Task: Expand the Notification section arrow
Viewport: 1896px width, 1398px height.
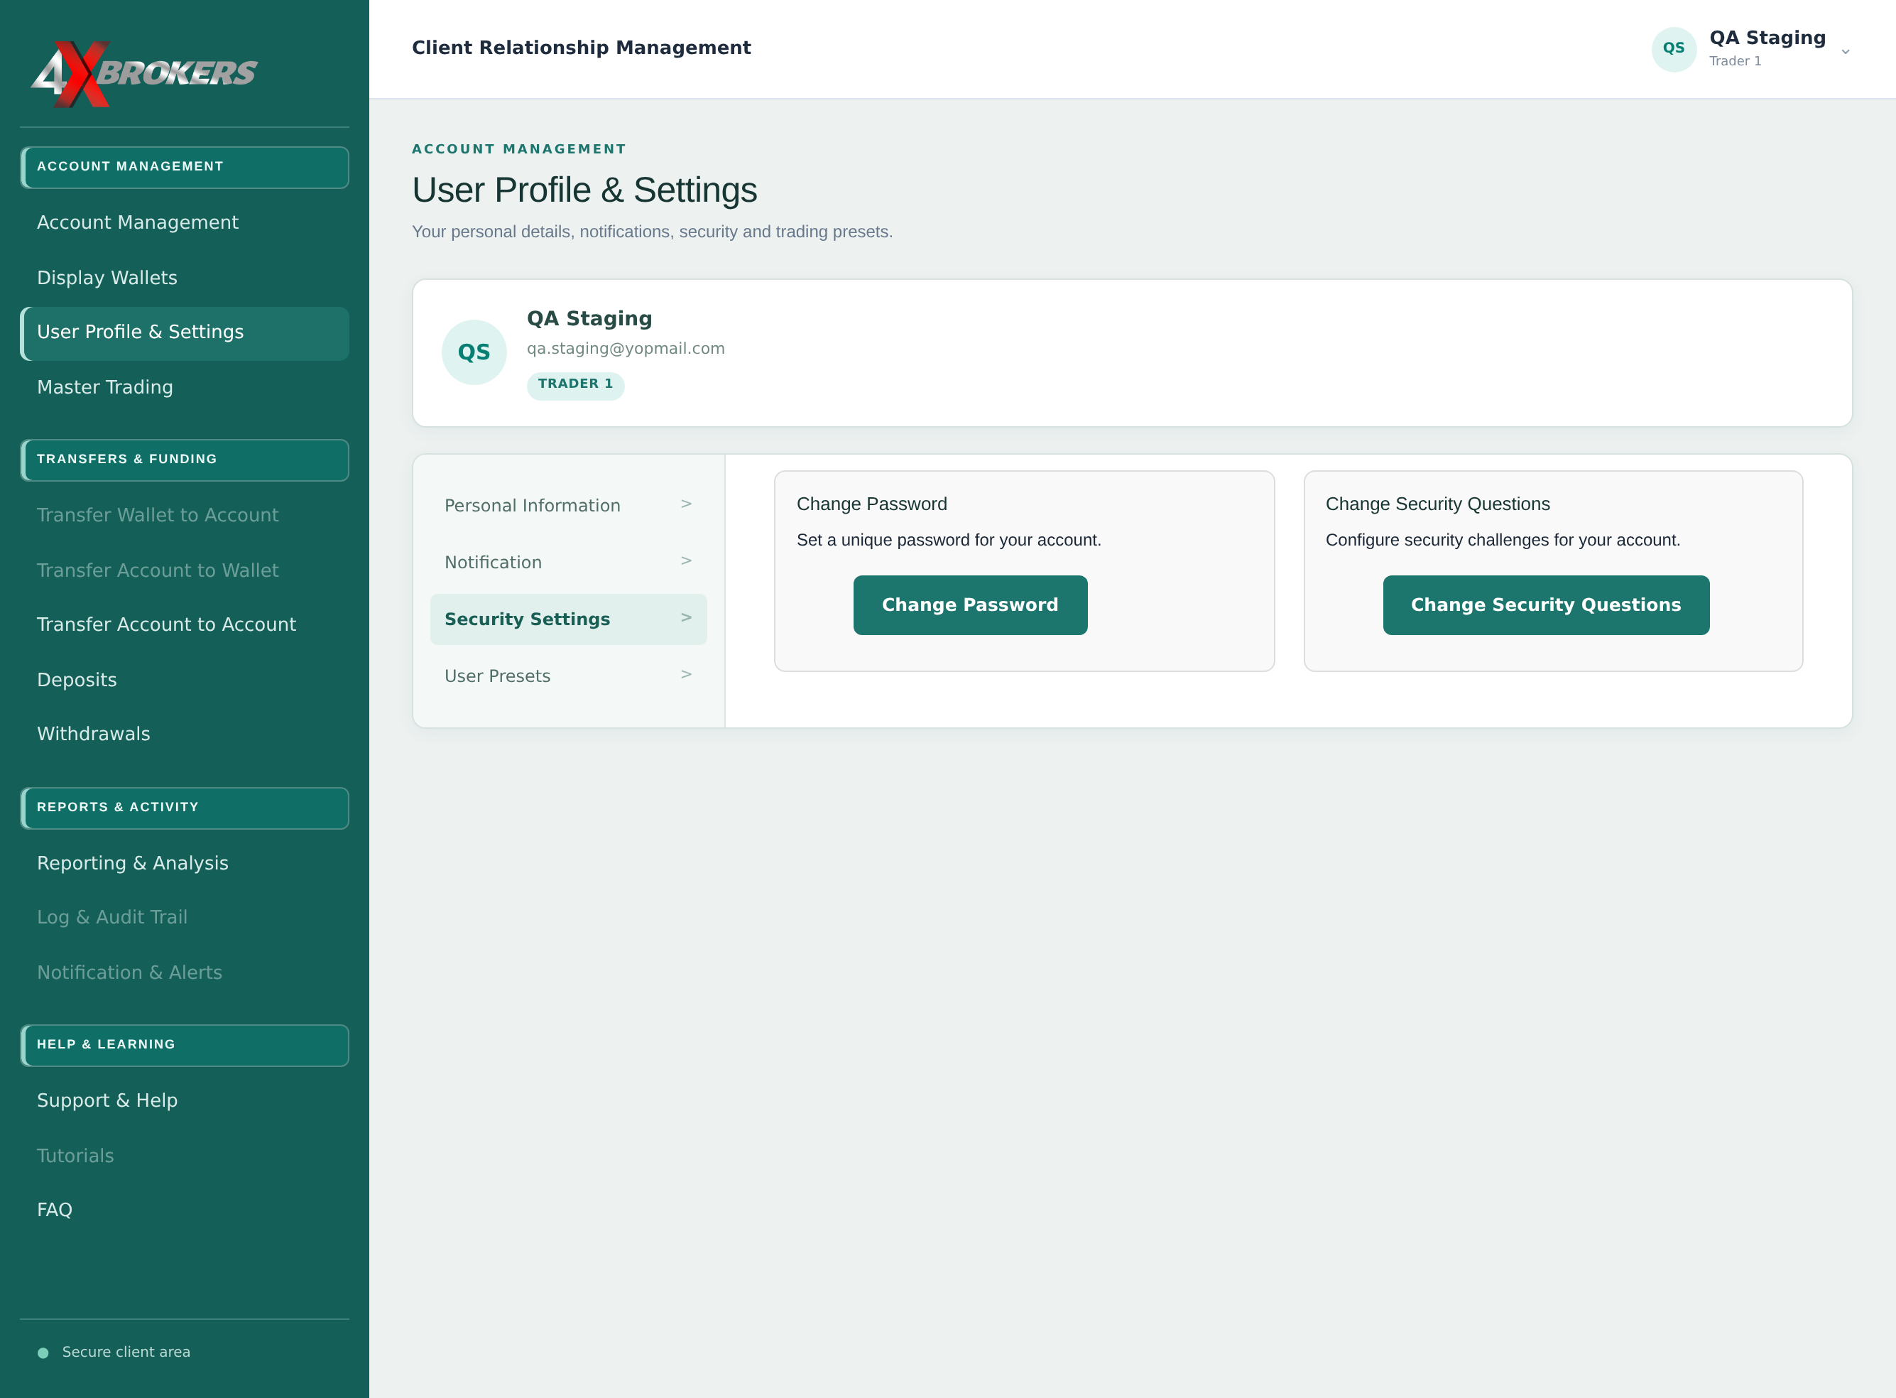Action: (x=686, y=561)
